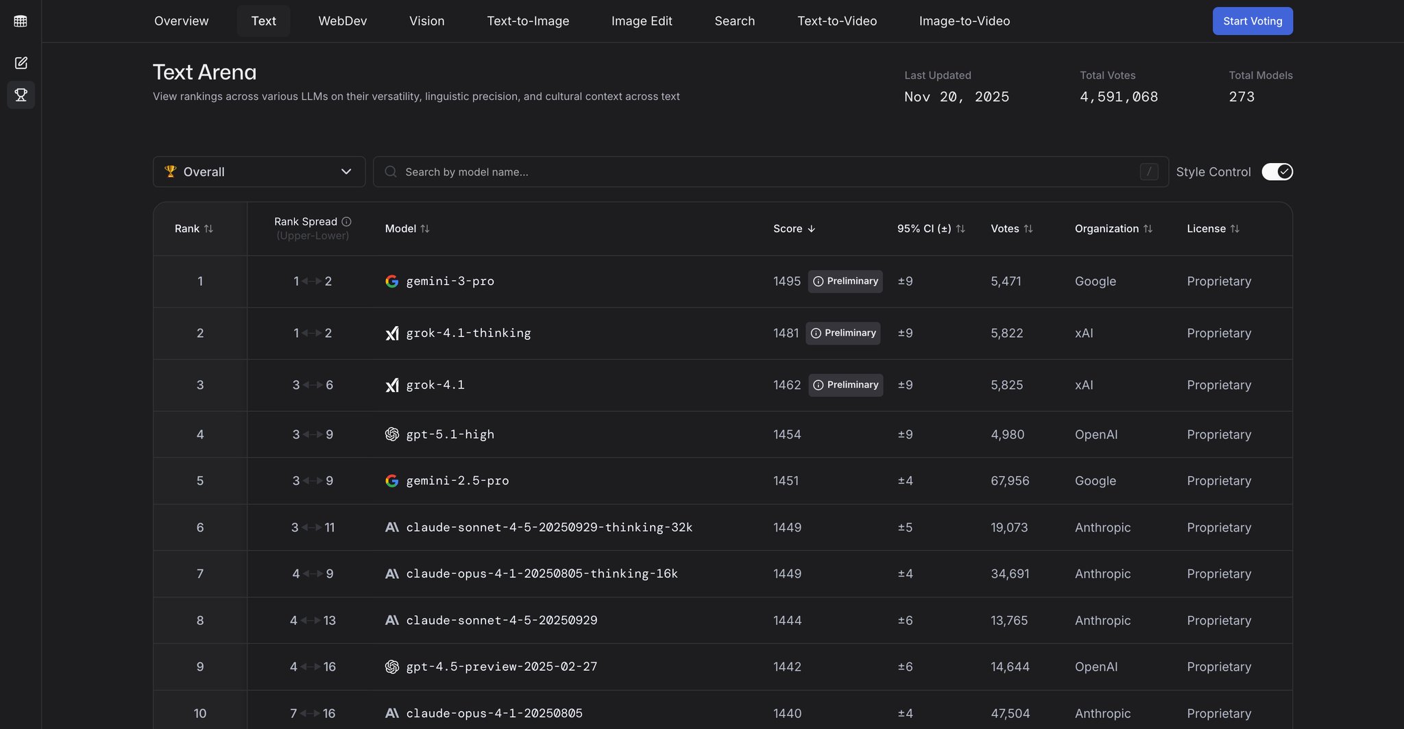Click the score 1495 cell
This screenshot has width=1404, height=729.
point(787,282)
